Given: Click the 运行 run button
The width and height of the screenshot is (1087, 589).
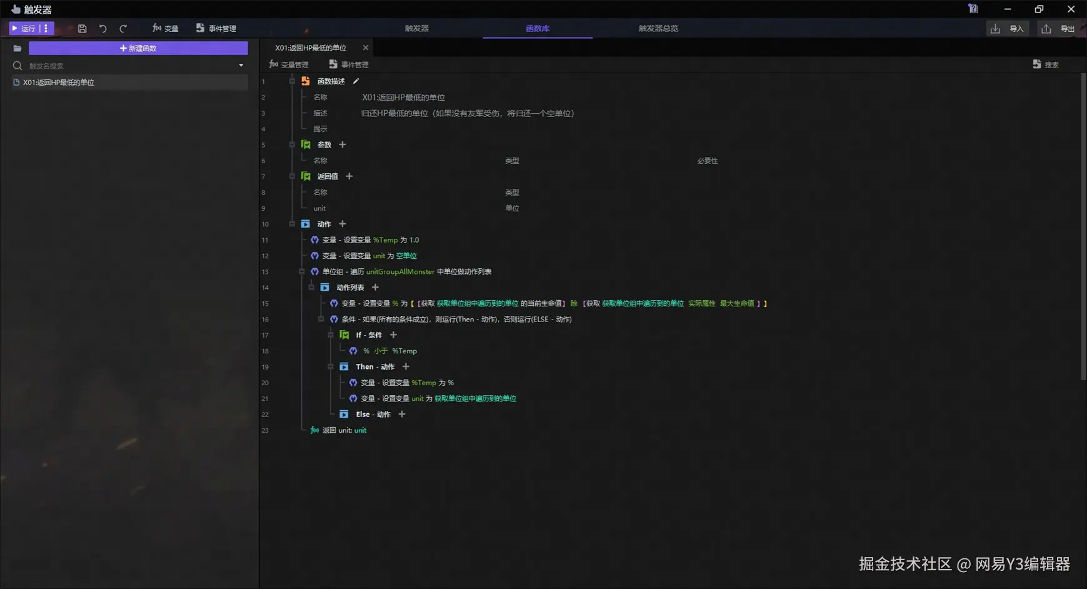Looking at the screenshot, I should pyautogui.click(x=24, y=28).
